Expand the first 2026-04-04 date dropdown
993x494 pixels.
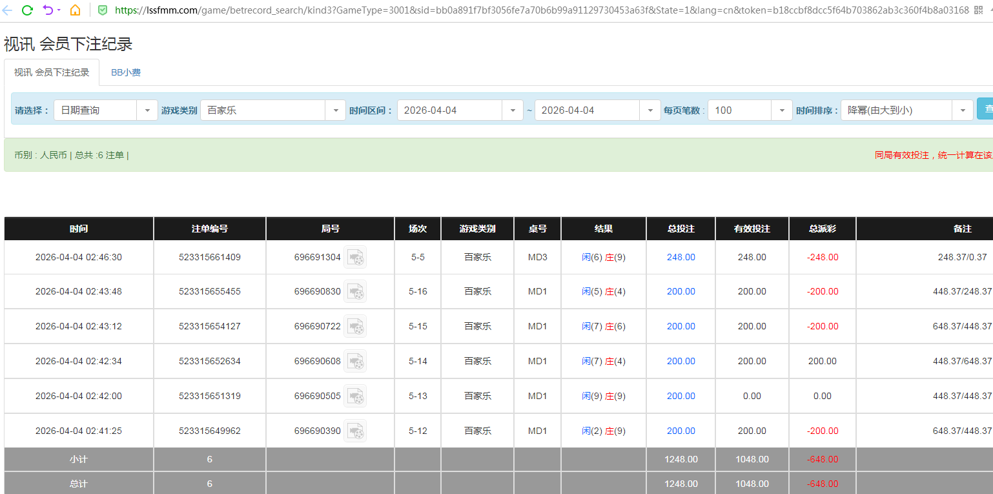513,110
